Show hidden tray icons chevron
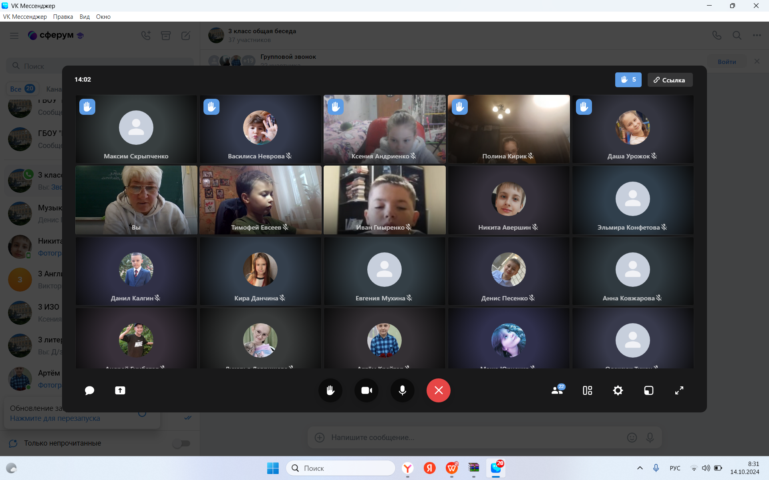Viewport: 769px width, 480px height. click(x=640, y=468)
